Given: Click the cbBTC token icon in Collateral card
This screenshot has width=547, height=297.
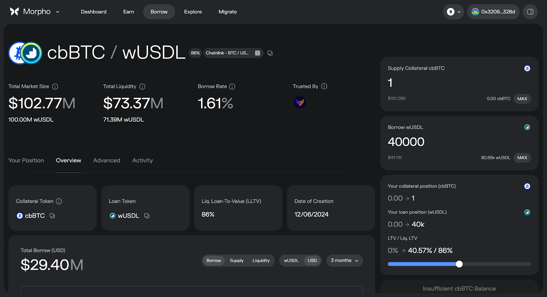Looking at the screenshot, I should point(20,216).
